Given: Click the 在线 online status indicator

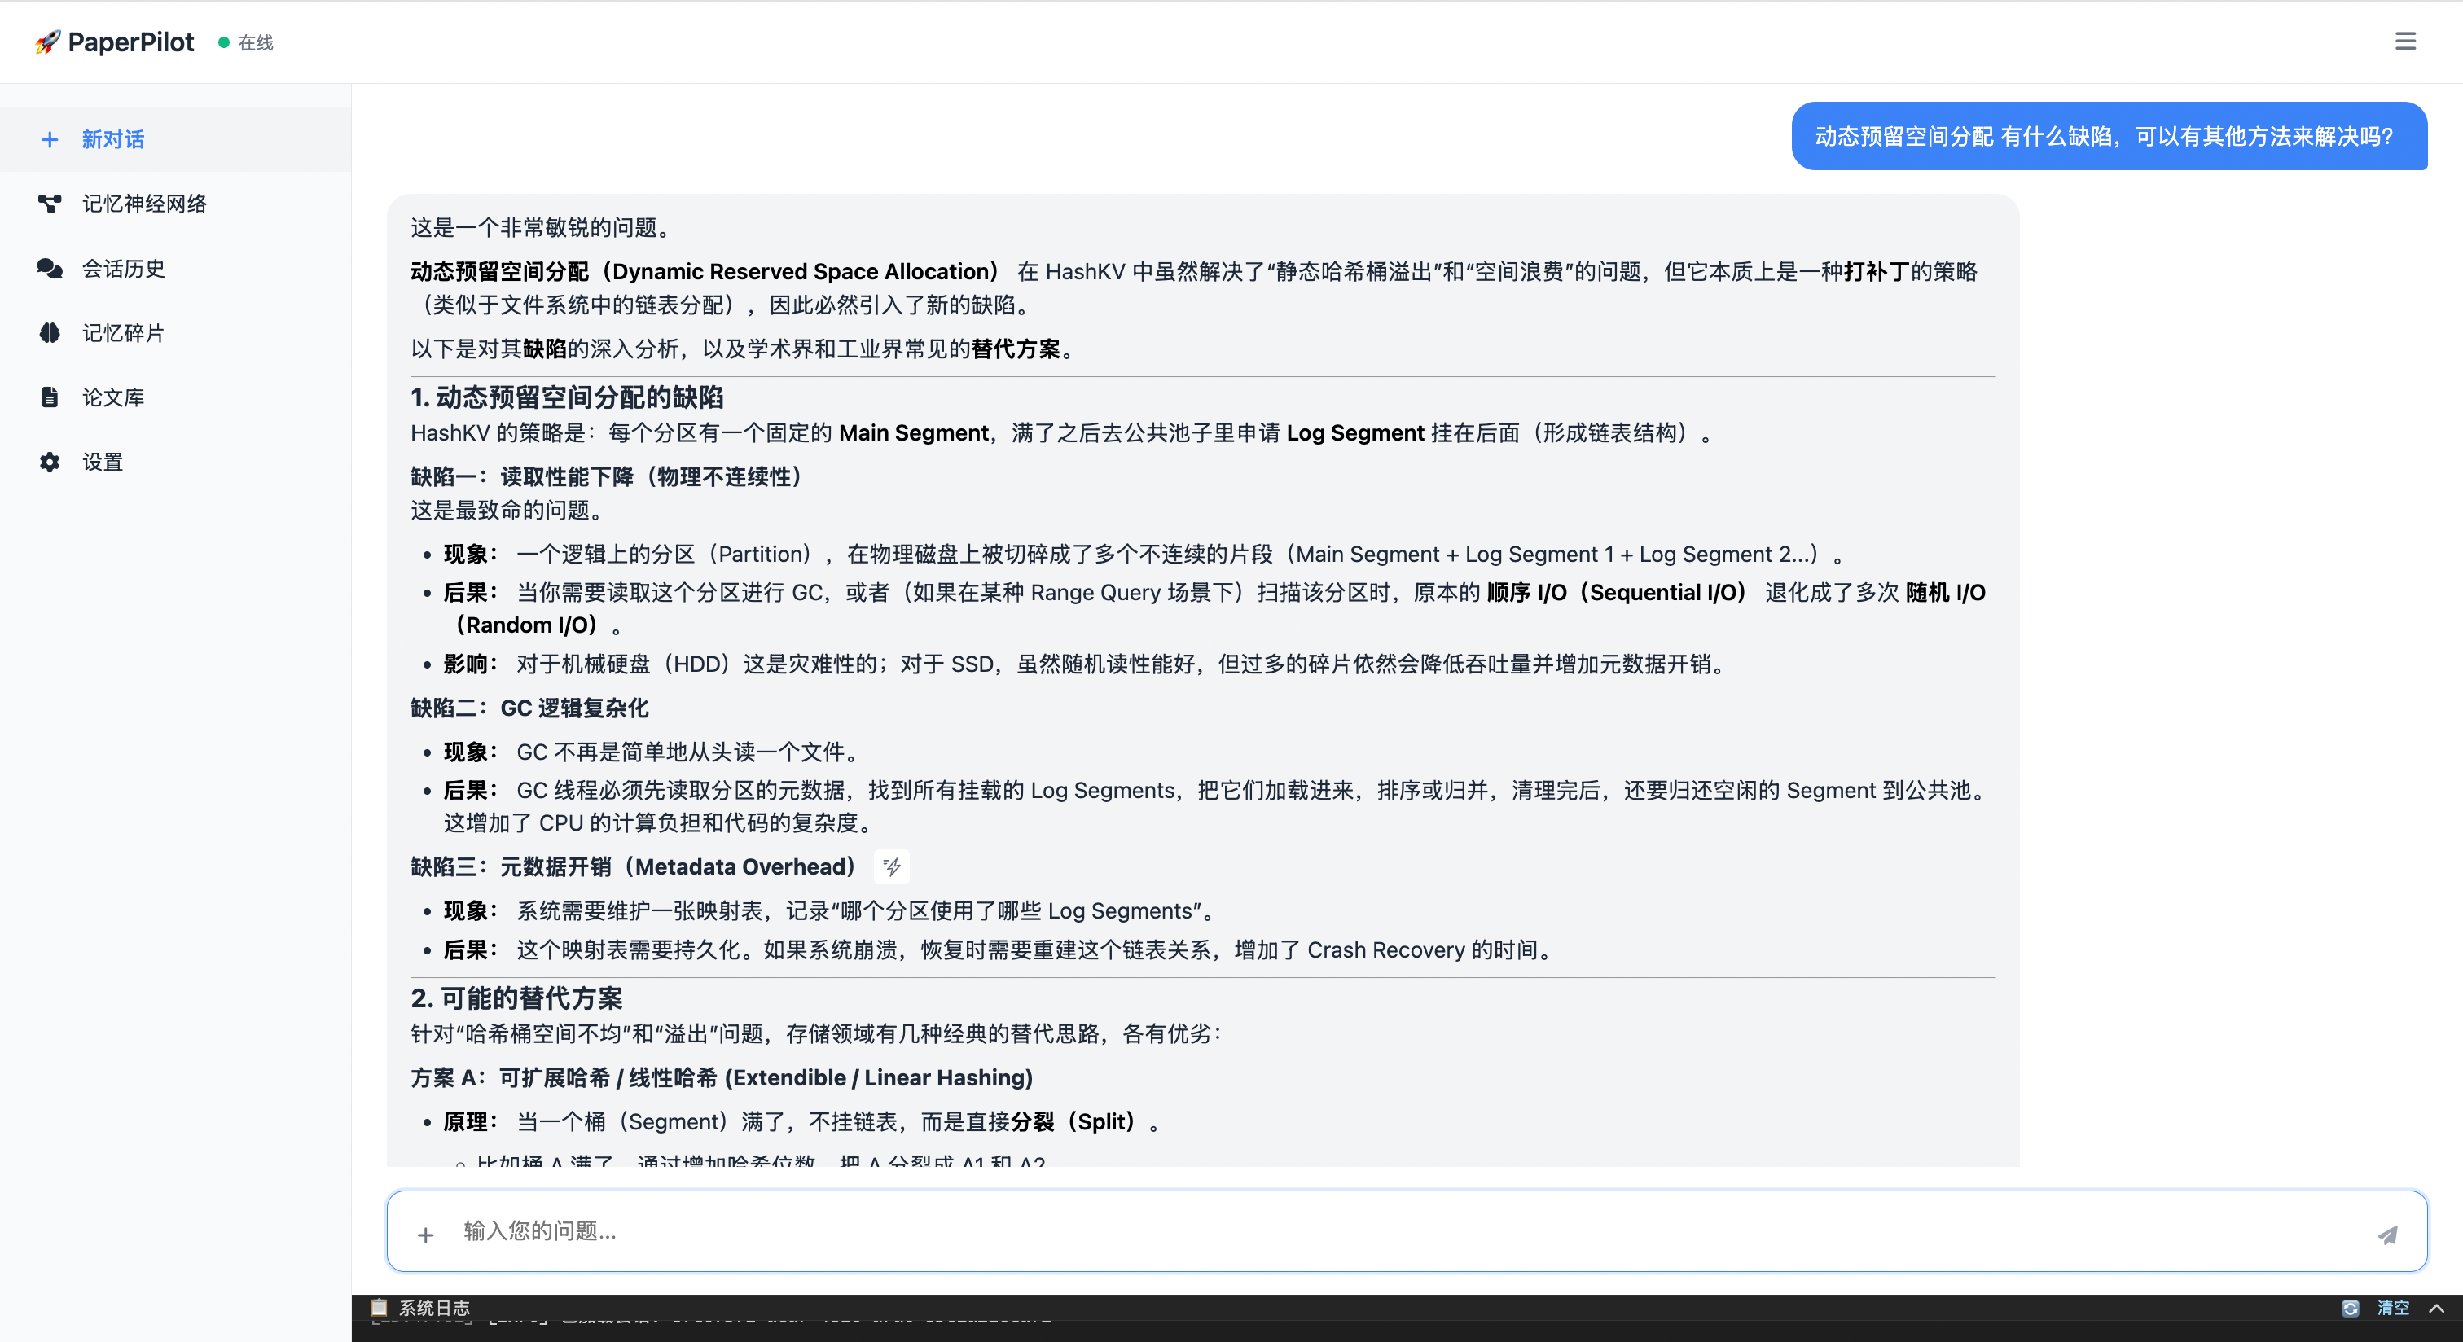Looking at the screenshot, I should click(246, 42).
